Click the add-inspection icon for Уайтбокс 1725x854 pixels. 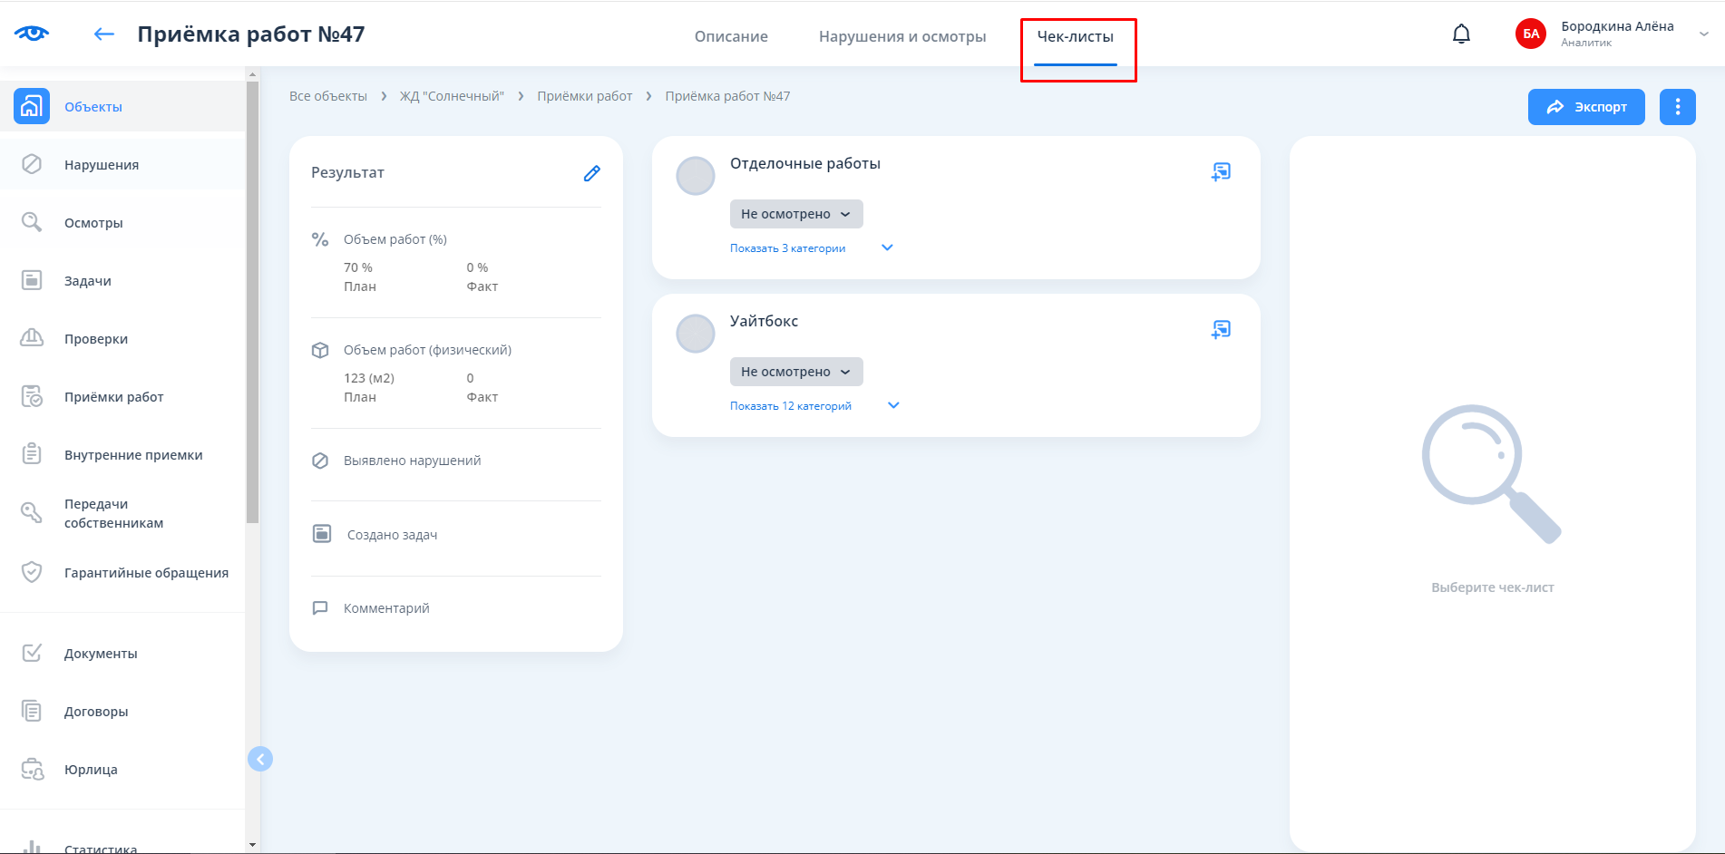point(1221,329)
